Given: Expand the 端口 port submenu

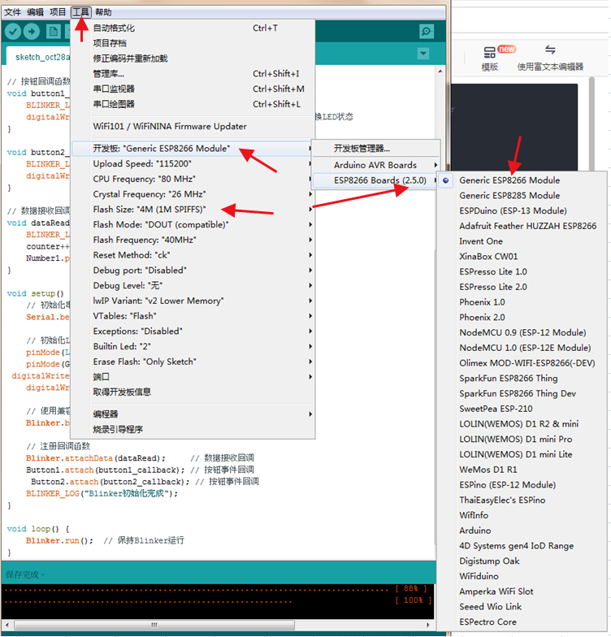Looking at the screenshot, I should coord(193,377).
